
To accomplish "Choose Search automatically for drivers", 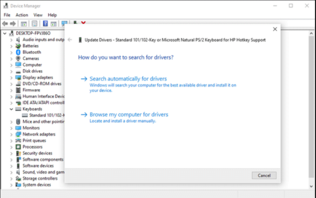I will click(x=128, y=79).
